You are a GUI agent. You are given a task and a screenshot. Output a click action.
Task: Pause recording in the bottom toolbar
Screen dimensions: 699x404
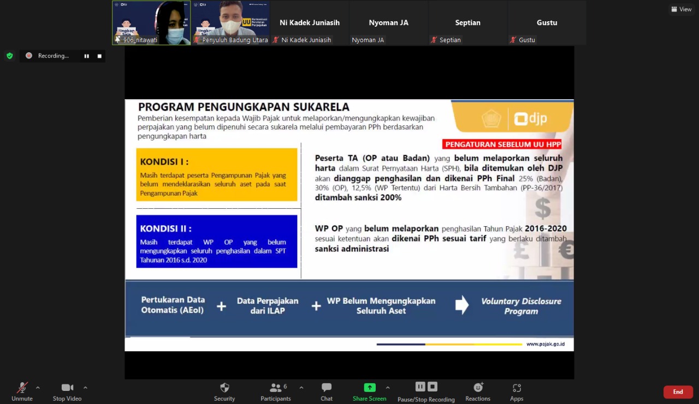coord(420,387)
